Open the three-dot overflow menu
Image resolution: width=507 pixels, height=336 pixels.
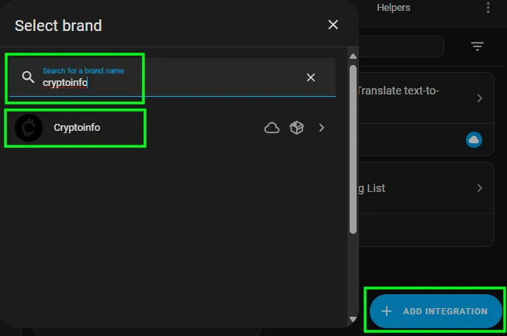(x=488, y=8)
